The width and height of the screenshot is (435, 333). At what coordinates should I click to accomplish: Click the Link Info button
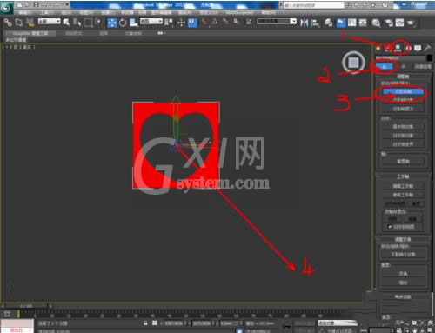[423, 67]
